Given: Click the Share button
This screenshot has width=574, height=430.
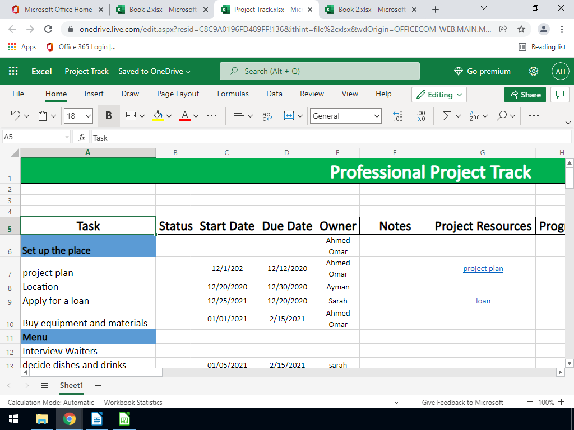Looking at the screenshot, I should pos(525,95).
